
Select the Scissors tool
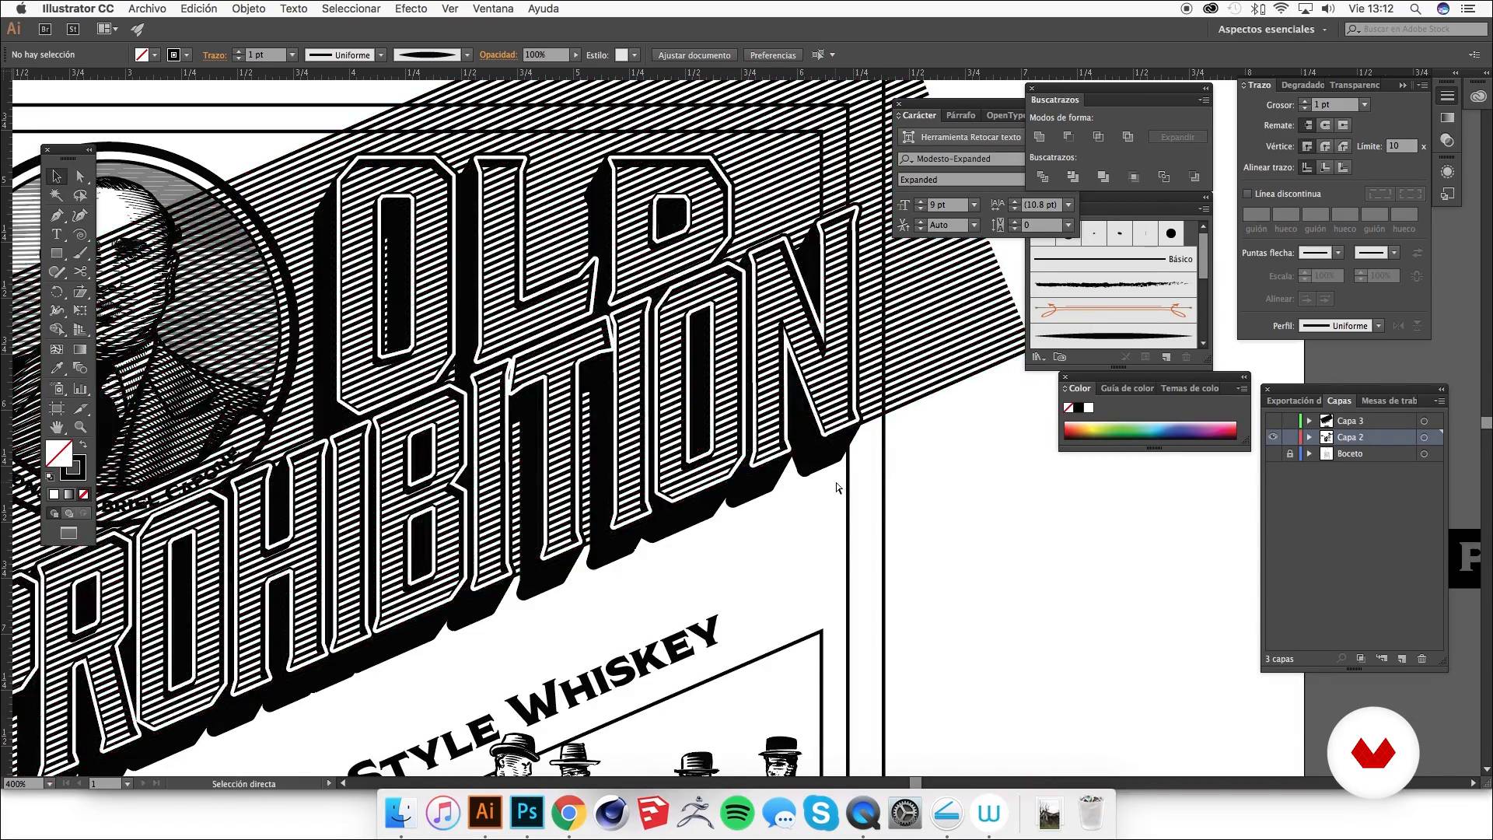[80, 272]
